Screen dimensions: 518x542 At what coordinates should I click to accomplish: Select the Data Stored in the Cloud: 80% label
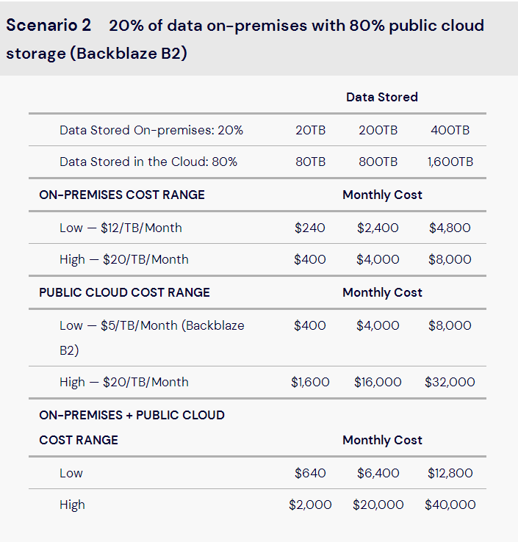point(148,162)
